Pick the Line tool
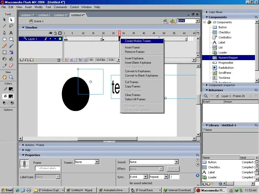 pos(5,26)
